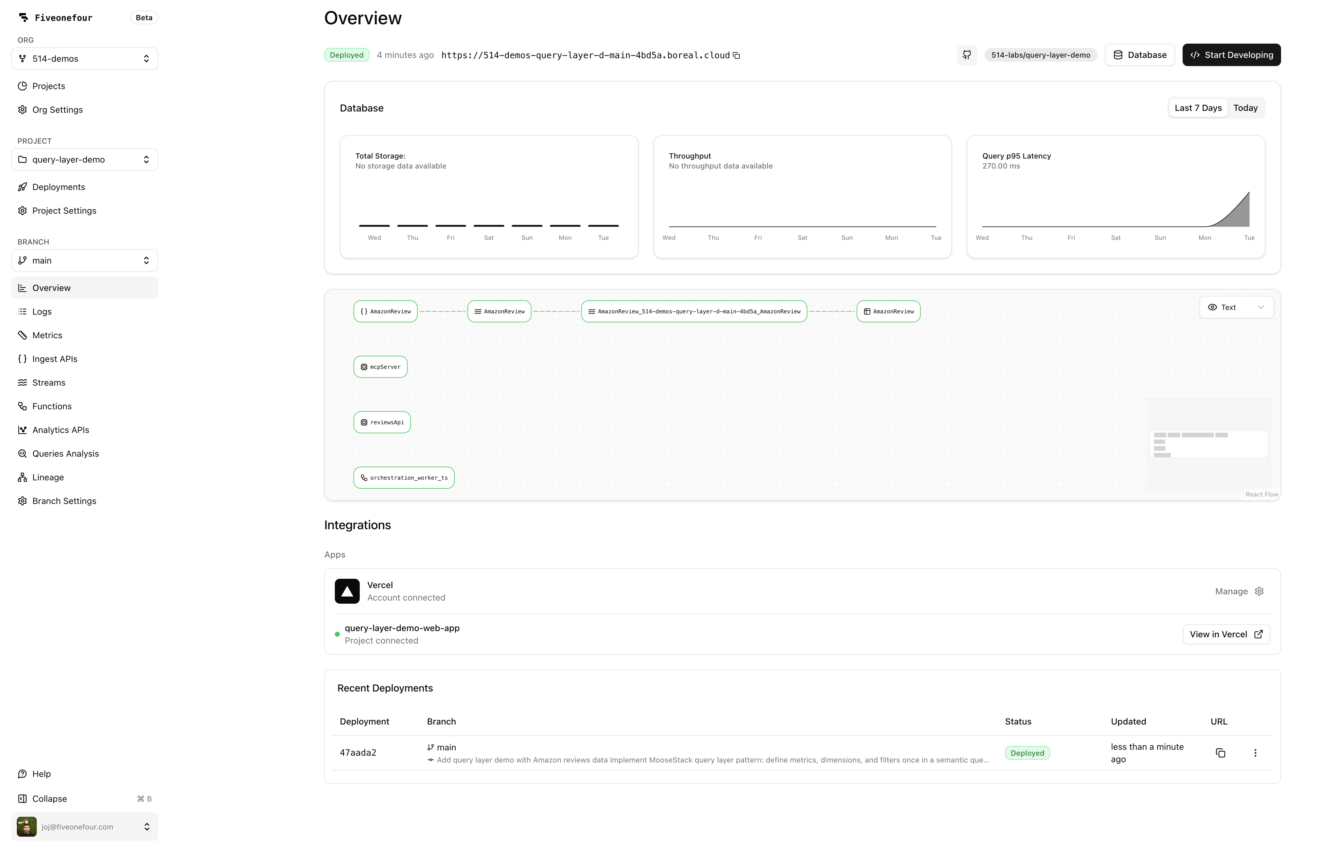
Task: Click the Start Developing button
Action: [x=1231, y=55]
